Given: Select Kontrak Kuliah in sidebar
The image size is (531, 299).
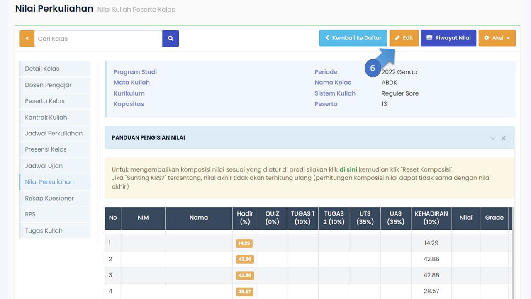Looking at the screenshot, I should [55, 117].
